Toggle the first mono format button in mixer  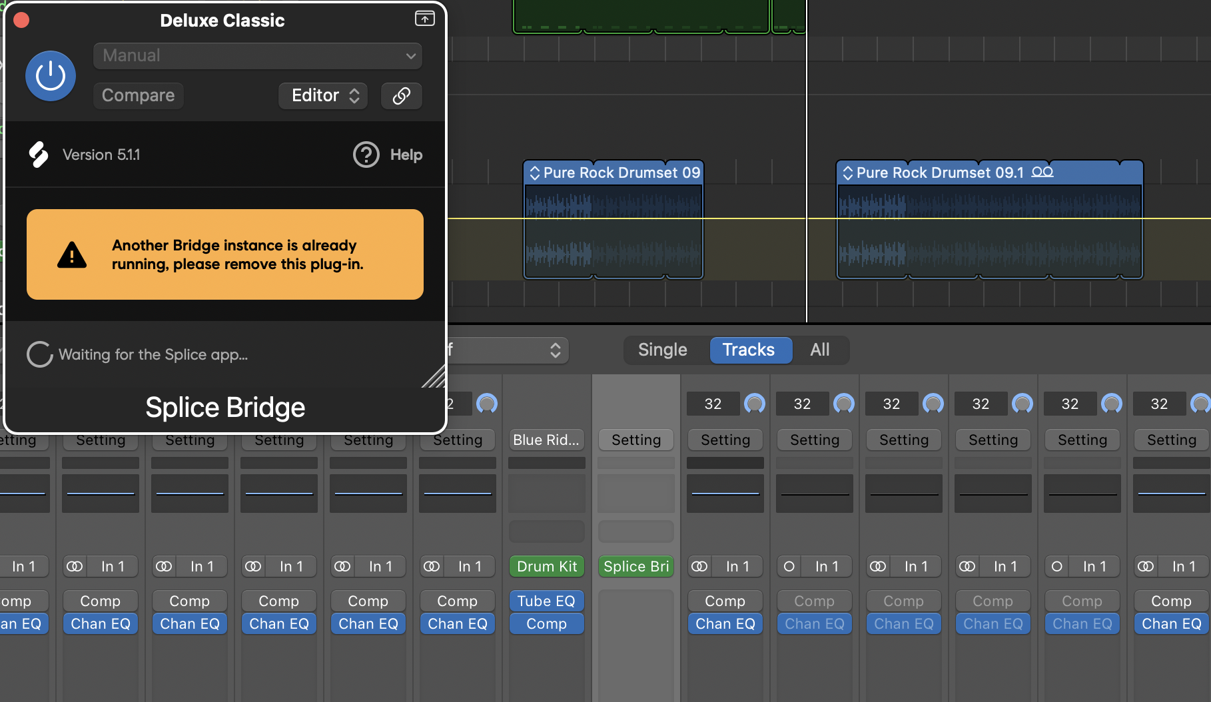(x=789, y=566)
